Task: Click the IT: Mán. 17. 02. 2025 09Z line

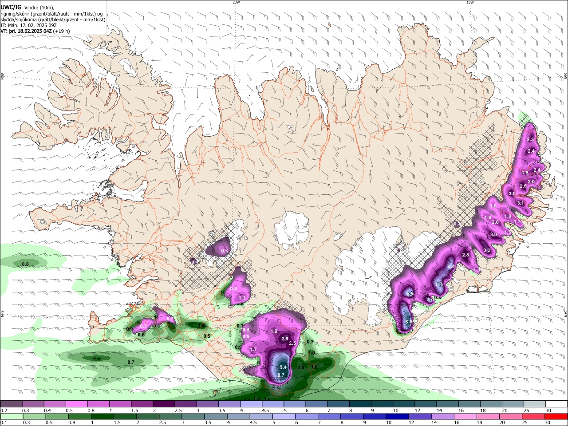Action: point(28,25)
